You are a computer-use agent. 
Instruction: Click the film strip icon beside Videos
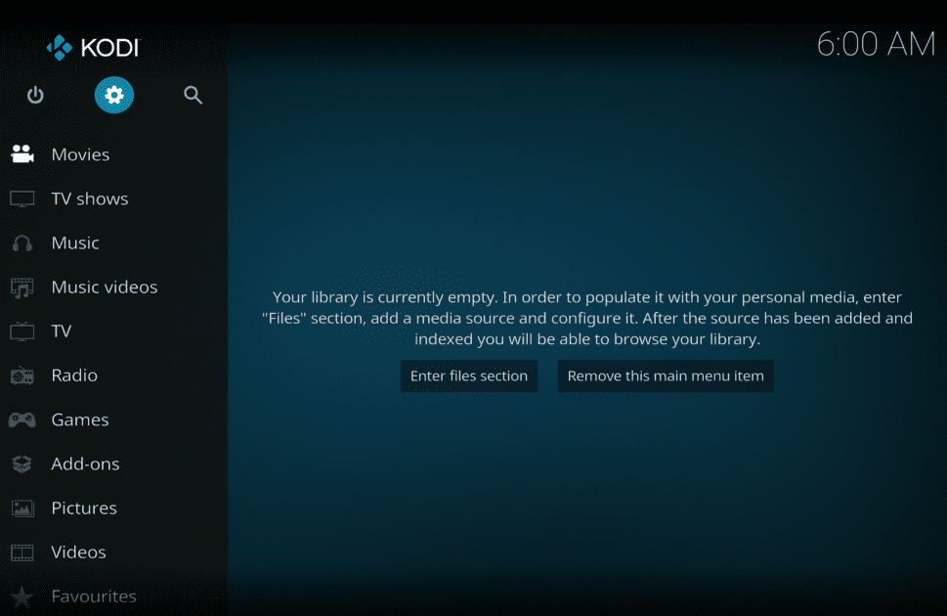[22, 551]
